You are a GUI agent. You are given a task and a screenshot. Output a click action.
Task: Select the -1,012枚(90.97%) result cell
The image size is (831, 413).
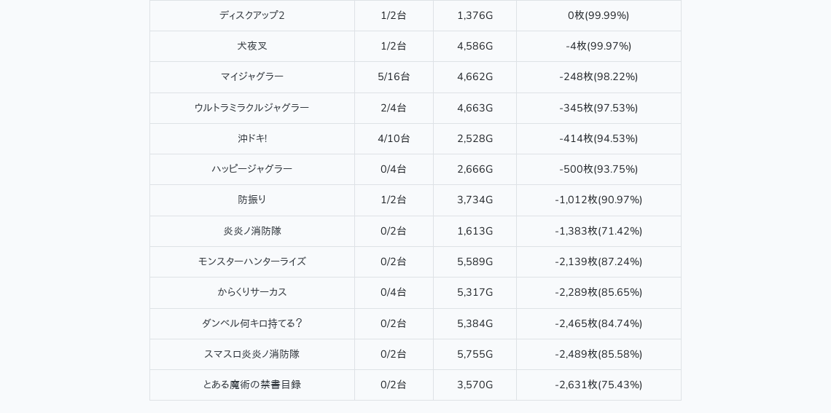pyautogui.click(x=598, y=200)
